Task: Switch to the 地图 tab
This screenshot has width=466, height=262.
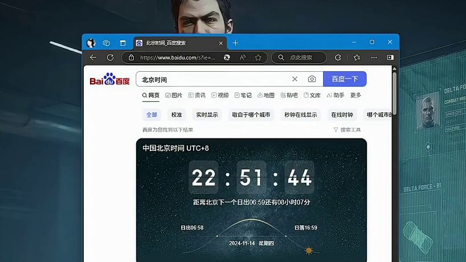Action: pos(266,95)
